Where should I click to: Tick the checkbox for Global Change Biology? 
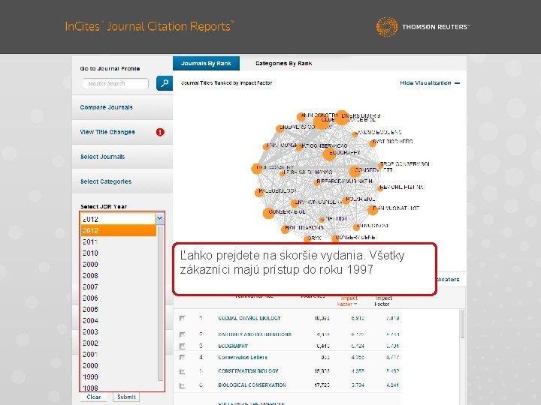pyautogui.click(x=182, y=319)
